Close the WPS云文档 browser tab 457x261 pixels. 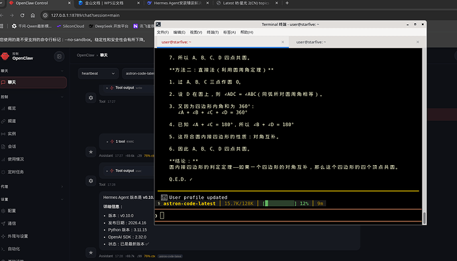[138, 3]
